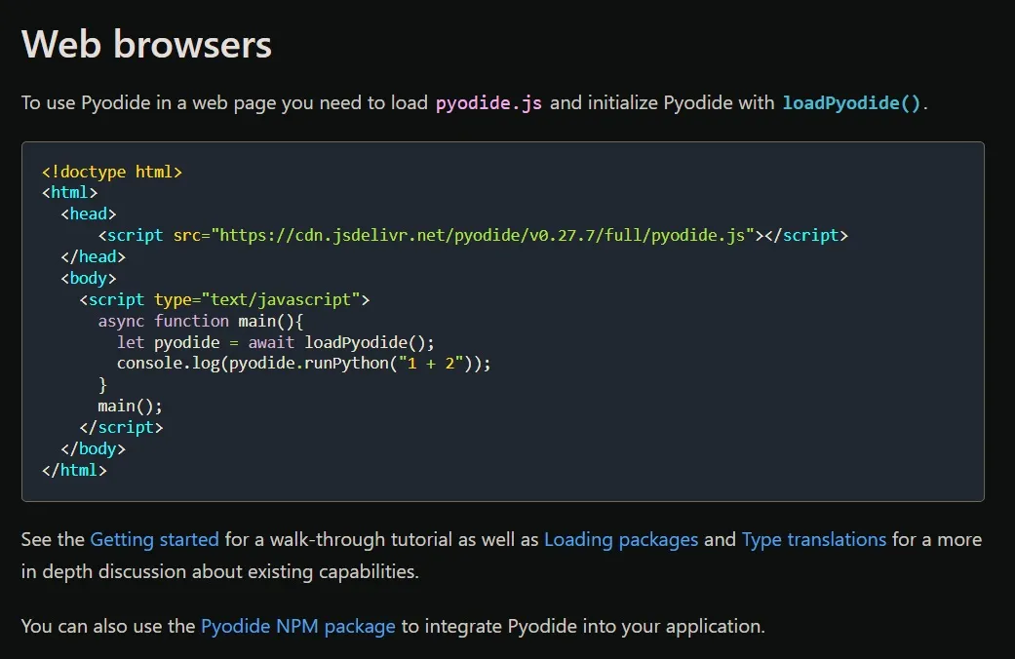Click the console.log(pyodide.runPython code line
This screenshot has width=1015, height=659.
(303, 364)
